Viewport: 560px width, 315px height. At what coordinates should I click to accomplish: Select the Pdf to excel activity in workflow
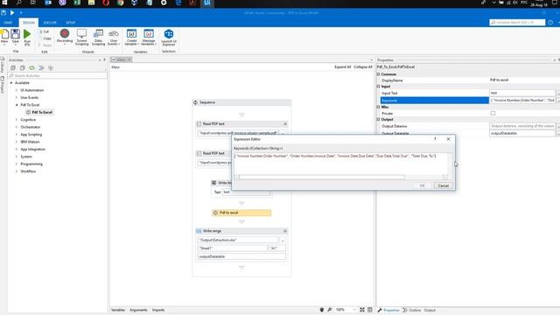click(241, 213)
